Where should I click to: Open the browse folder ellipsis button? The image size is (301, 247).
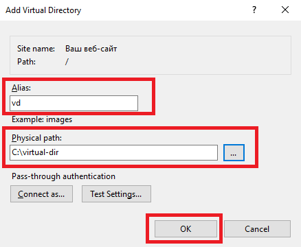tap(234, 152)
